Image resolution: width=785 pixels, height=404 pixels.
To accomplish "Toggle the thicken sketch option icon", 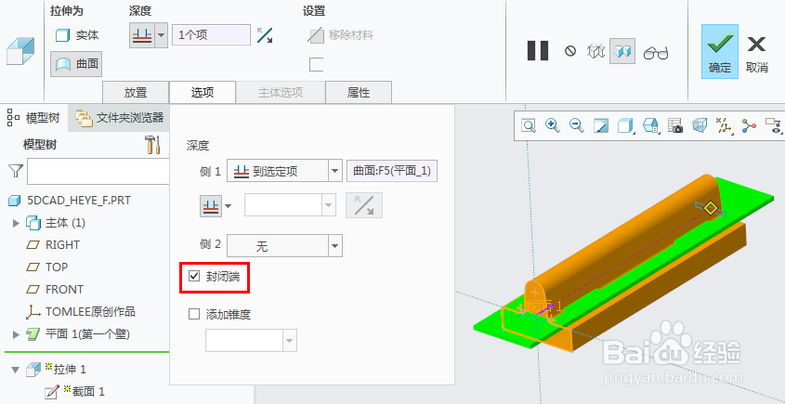I will coord(316,65).
